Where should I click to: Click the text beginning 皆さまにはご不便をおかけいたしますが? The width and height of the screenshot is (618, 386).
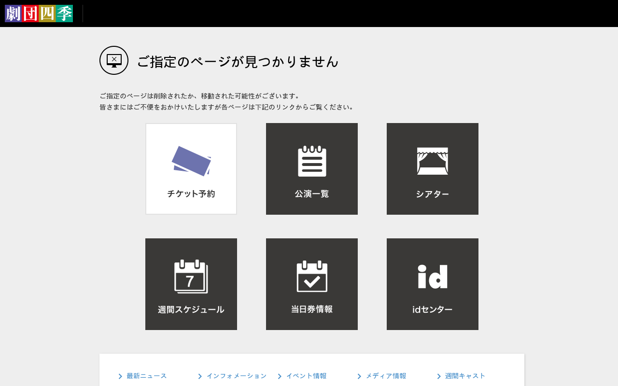pyautogui.click(x=228, y=107)
